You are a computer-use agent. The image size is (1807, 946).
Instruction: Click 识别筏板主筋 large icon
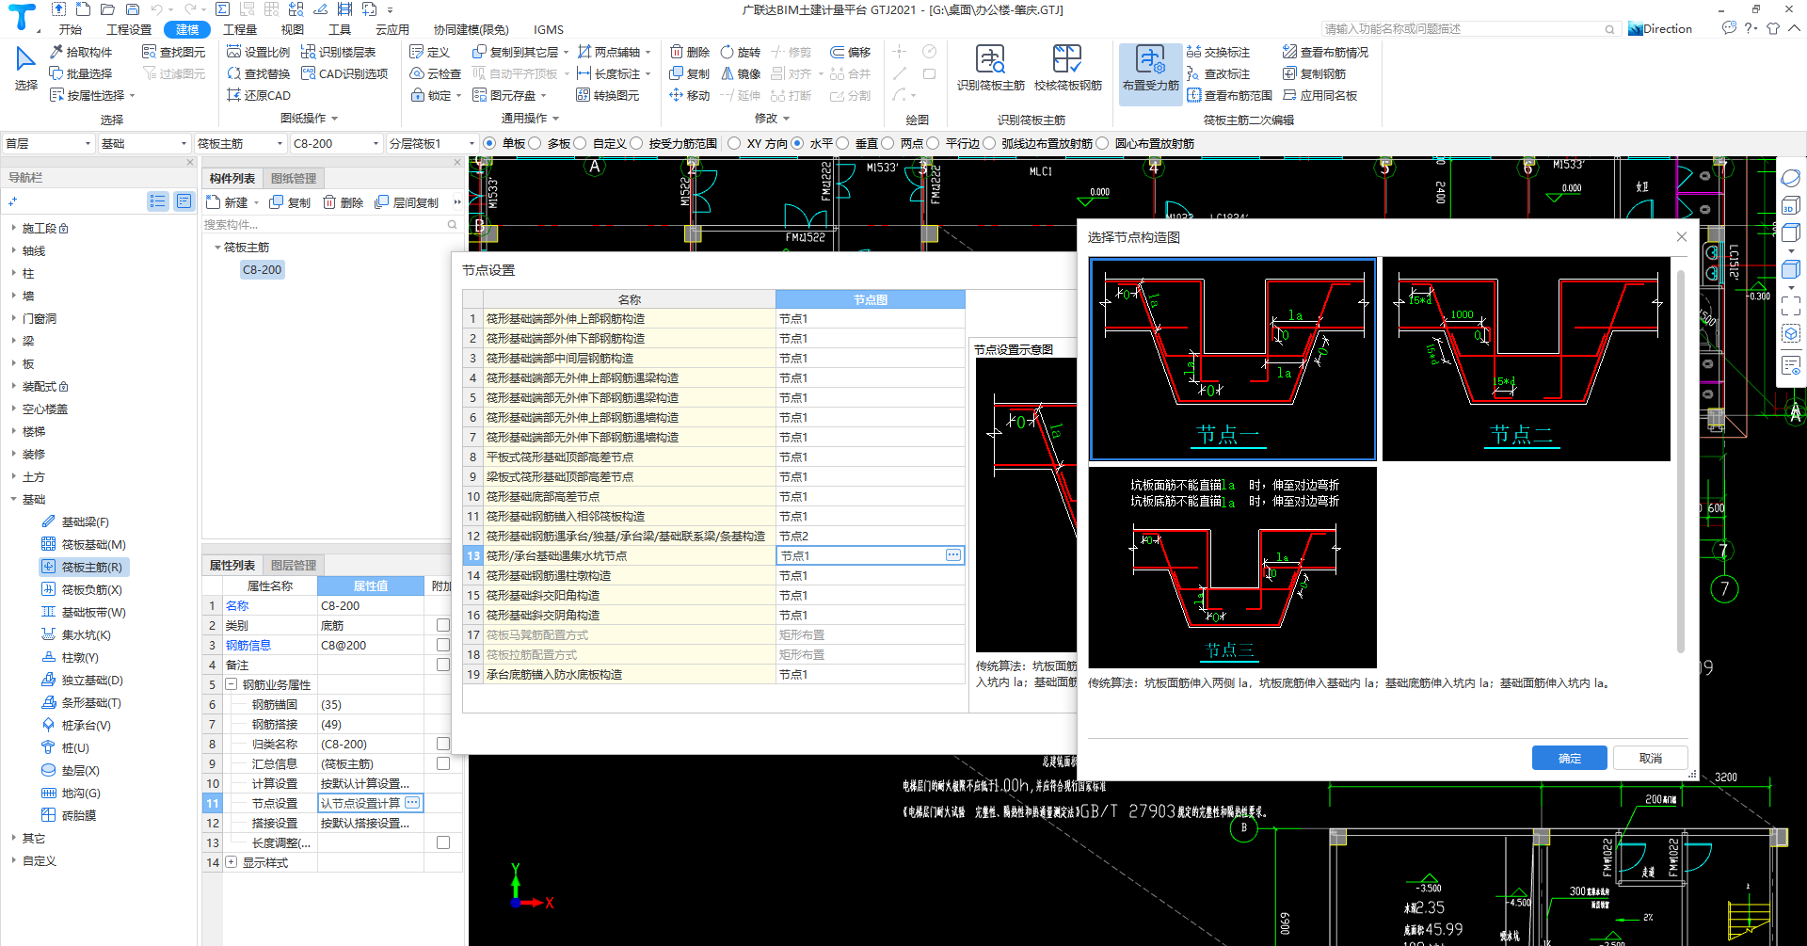[990, 68]
